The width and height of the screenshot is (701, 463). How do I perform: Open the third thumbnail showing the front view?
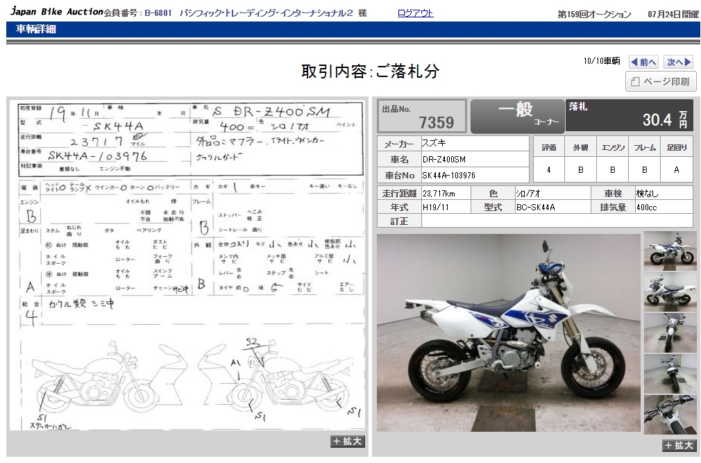tap(670, 333)
